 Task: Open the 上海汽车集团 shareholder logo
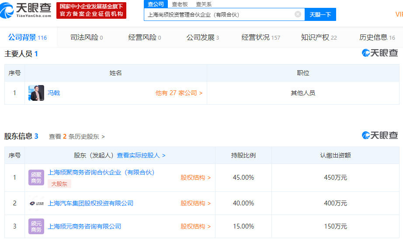pyautogui.click(x=36, y=203)
